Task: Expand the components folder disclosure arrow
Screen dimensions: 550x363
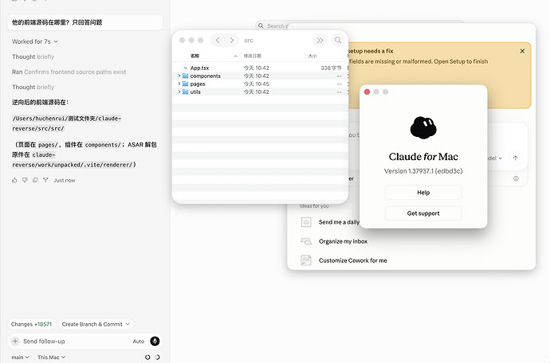Action: point(179,76)
